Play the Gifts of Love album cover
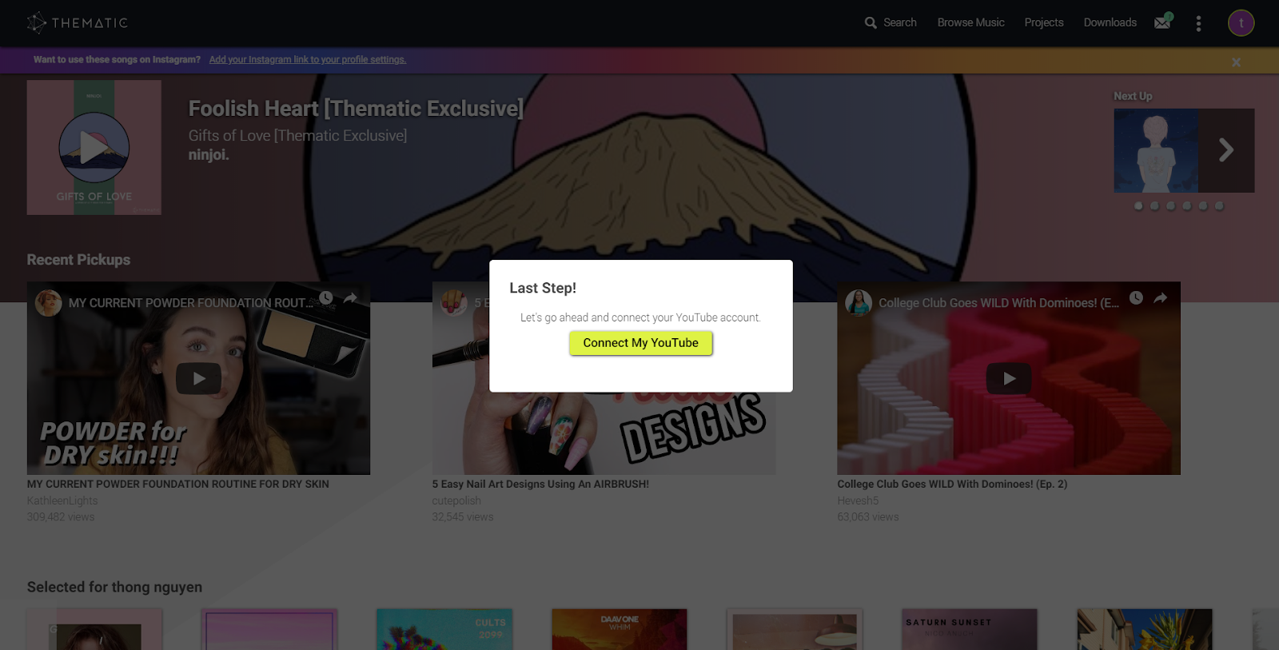 point(94,147)
